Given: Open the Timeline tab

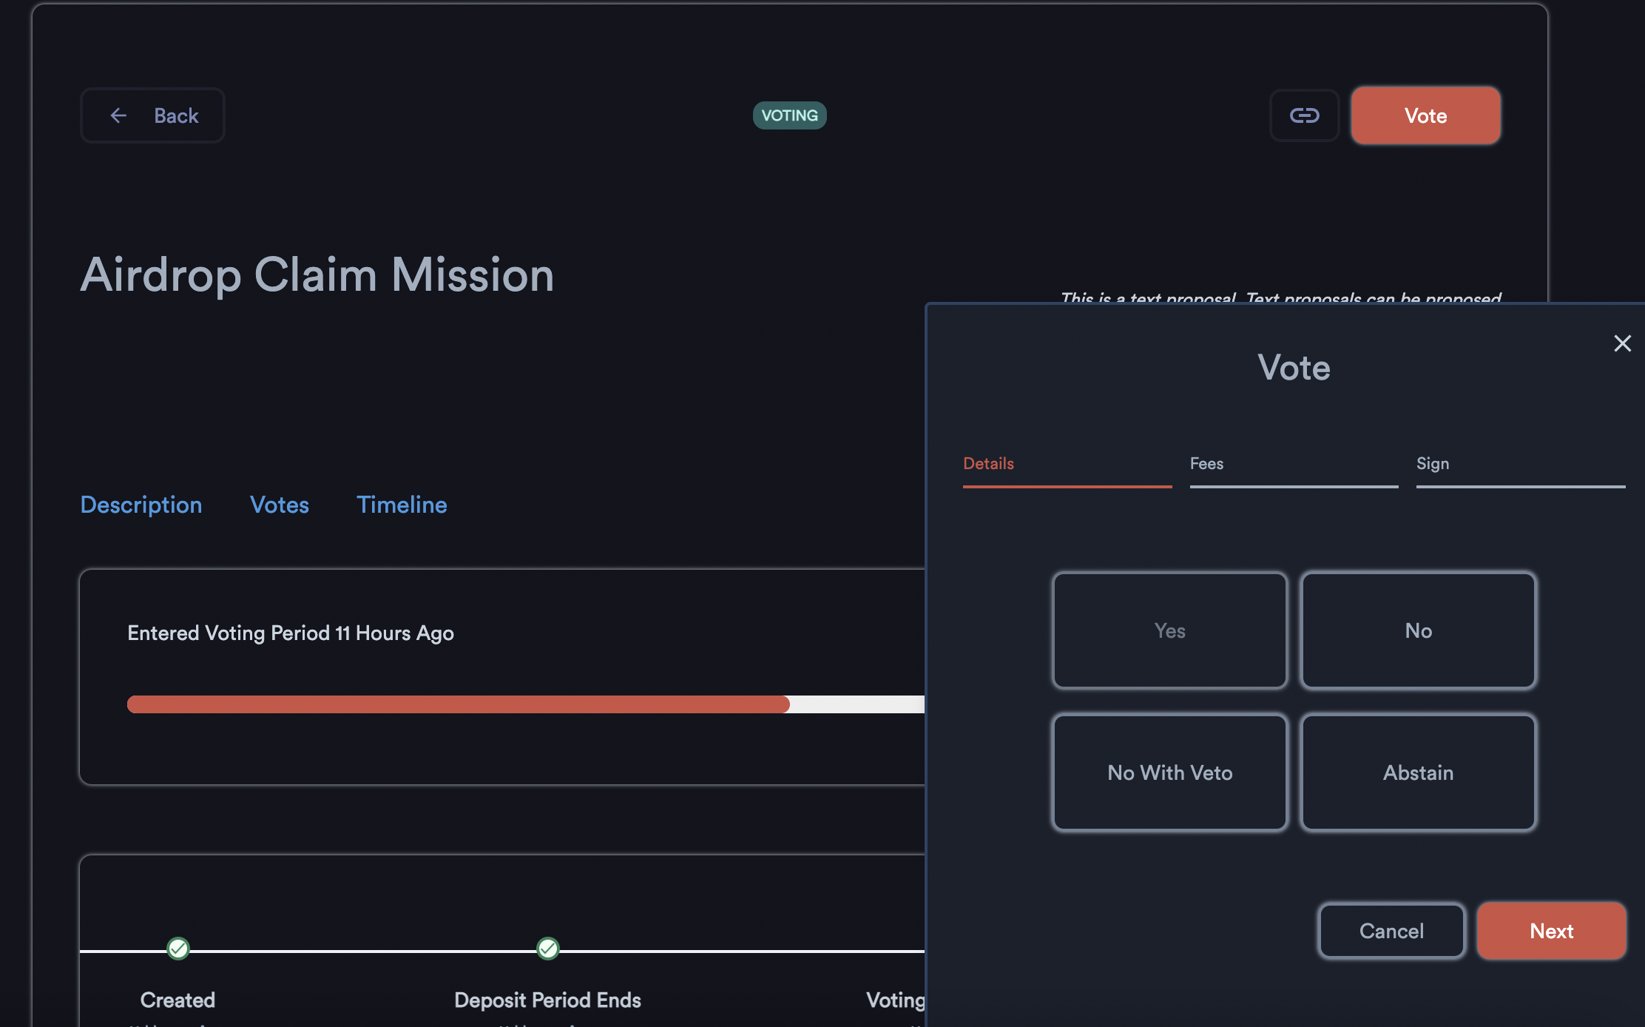Looking at the screenshot, I should [x=402, y=505].
